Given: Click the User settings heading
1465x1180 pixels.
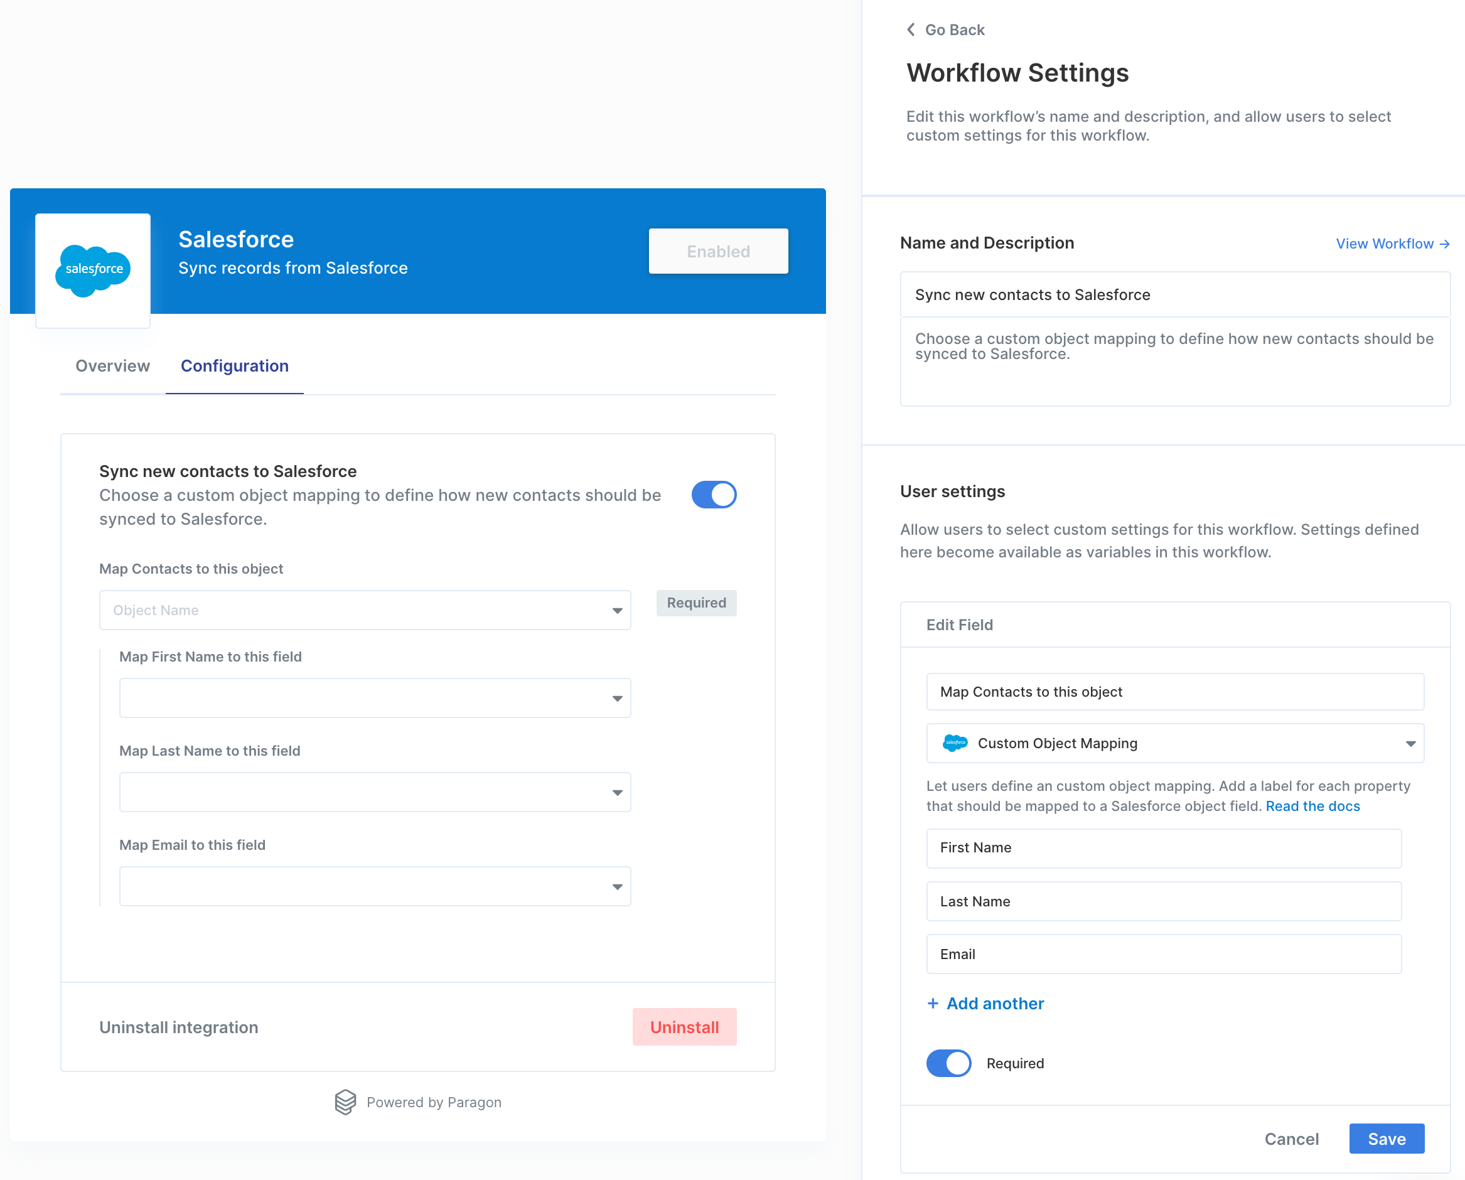Looking at the screenshot, I should (952, 491).
